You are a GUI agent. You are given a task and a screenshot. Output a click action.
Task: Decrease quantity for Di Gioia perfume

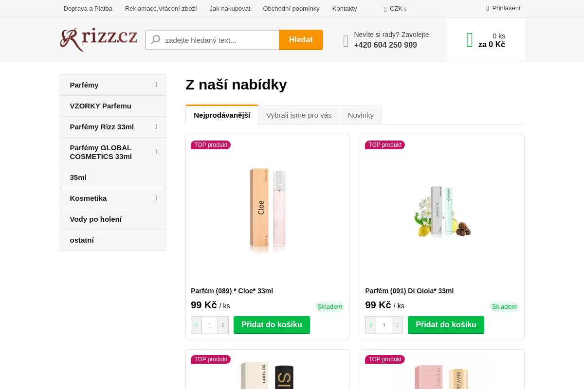(x=371, y=325)
